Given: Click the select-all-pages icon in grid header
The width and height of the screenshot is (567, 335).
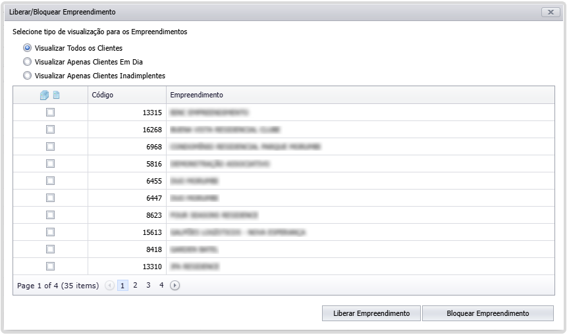Looking at the screenshot, I should point(44,95).
